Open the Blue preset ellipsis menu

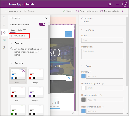pyautogui.click(x=25, y=82)
